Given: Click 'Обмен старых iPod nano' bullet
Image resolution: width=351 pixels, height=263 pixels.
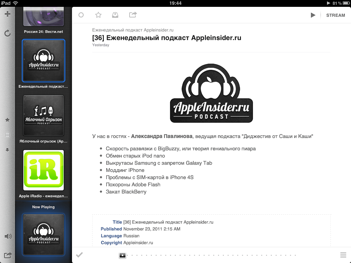Looking at the screenshot, I should (135, 156).
